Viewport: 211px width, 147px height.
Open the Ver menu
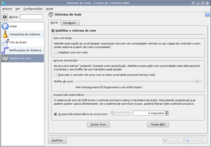click(18, 9)
